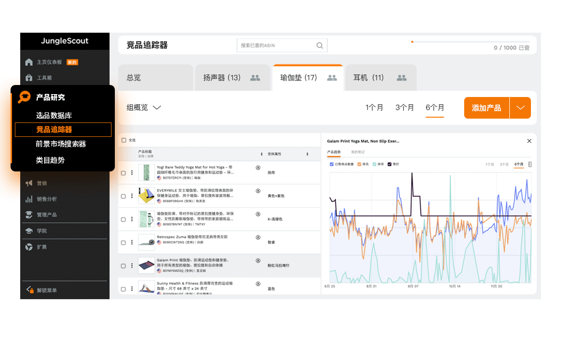The width and height of the screenshot is (567, 341).
Task: Click the 搜索已查的ASIN search field
Action: pyautogui.click(x=282, y=46)
